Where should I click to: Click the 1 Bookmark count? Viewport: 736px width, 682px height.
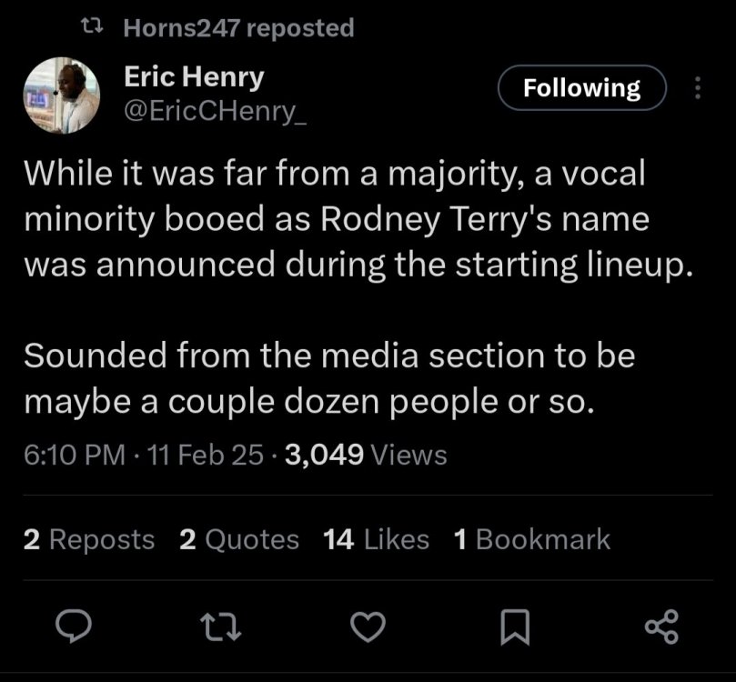click(x=531, y=539)
